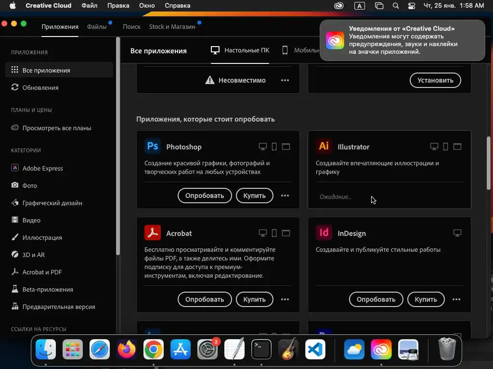Switch to the Файлы tab
493x369 pixels.
click(97, 27)
